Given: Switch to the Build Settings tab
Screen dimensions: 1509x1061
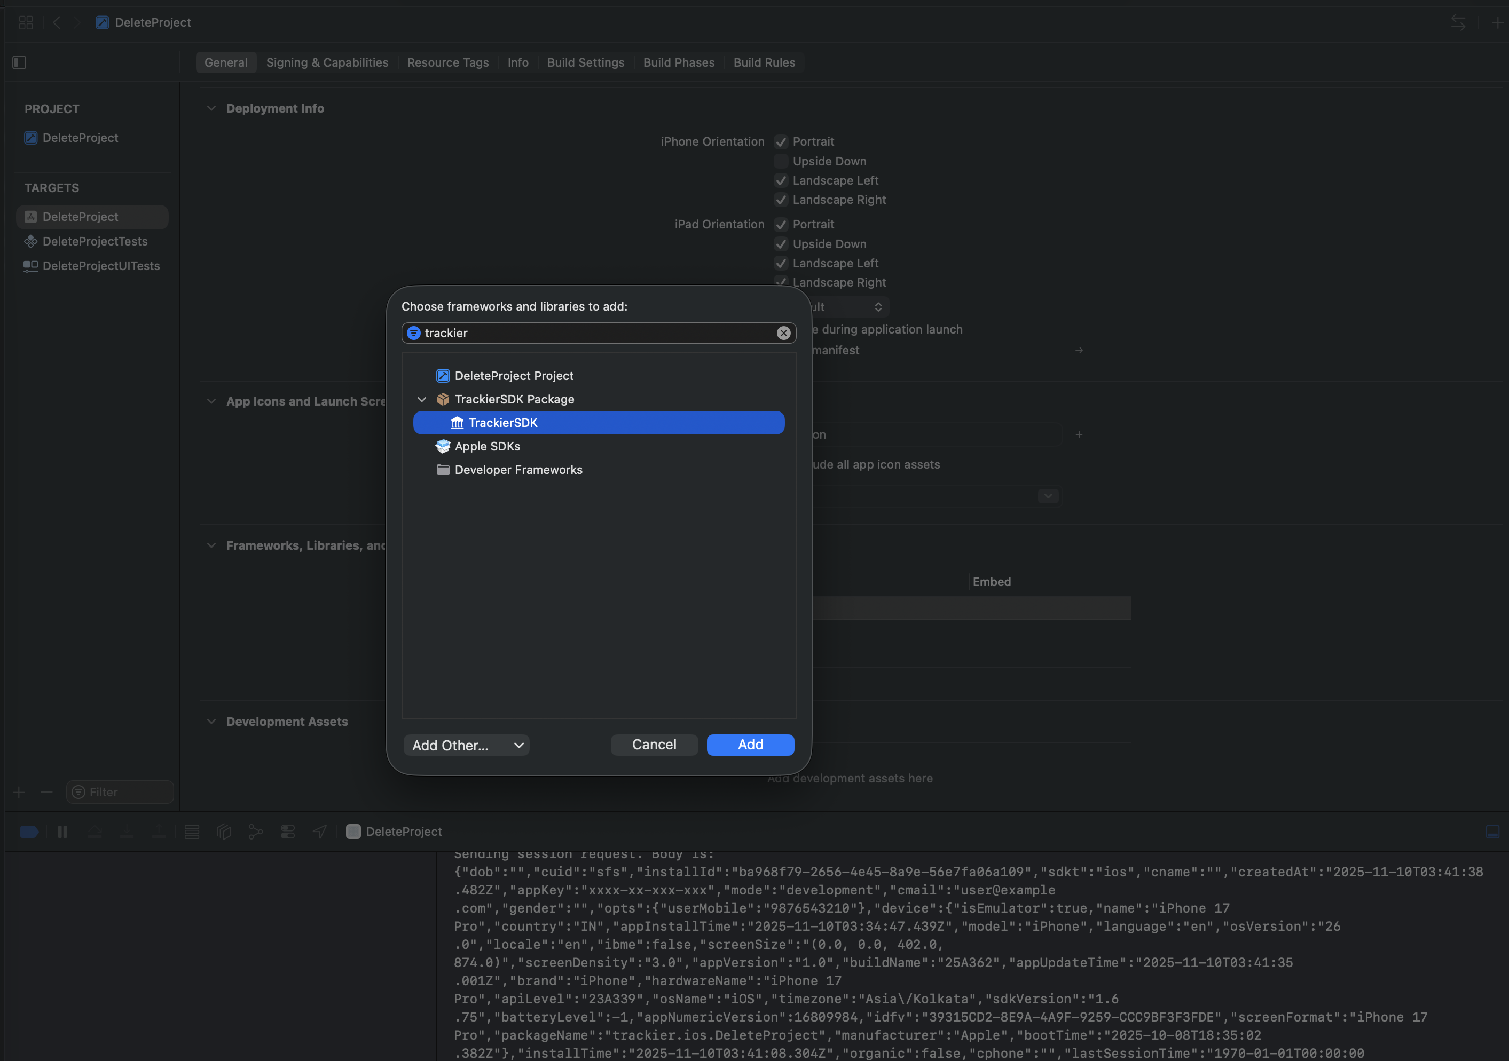Looking at the screenshot, I should click(x=585, y=62).
